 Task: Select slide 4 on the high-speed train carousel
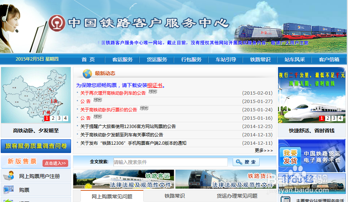[x=340, y=118]
